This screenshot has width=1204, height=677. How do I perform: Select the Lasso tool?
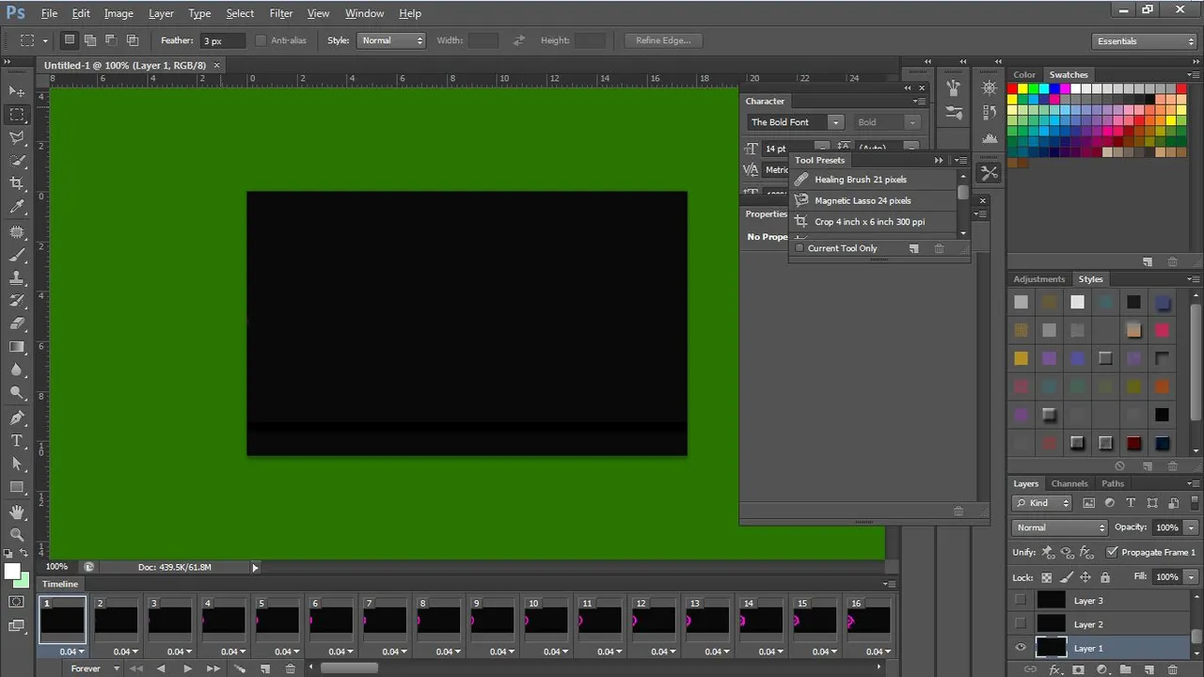click(17, 138)
